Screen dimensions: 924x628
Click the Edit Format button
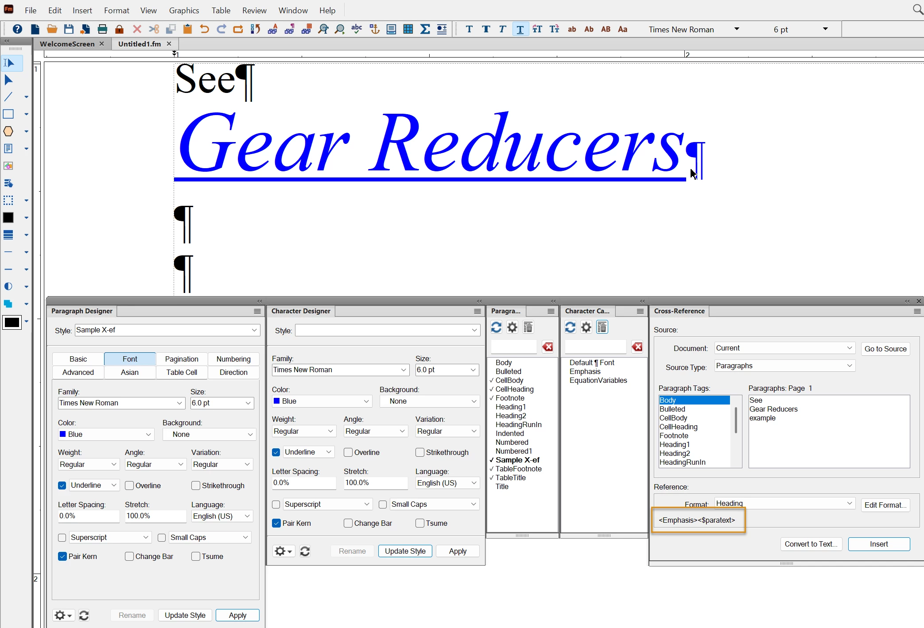coord(885,505)
